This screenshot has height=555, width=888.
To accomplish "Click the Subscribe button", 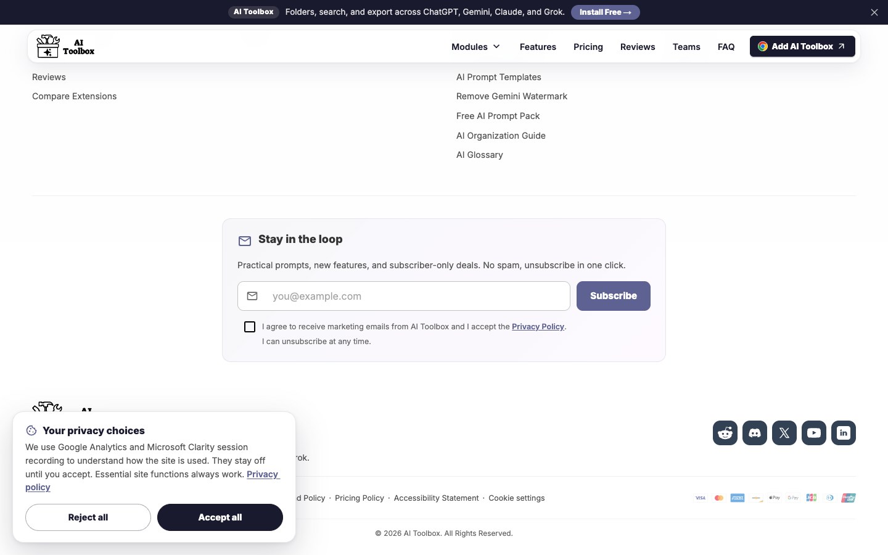I will [x=614, y=296].
